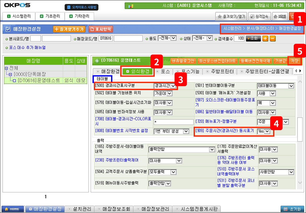306x213 pixels.
Task: Collapse the 전체 tree node
Action: tap(6, 68)
